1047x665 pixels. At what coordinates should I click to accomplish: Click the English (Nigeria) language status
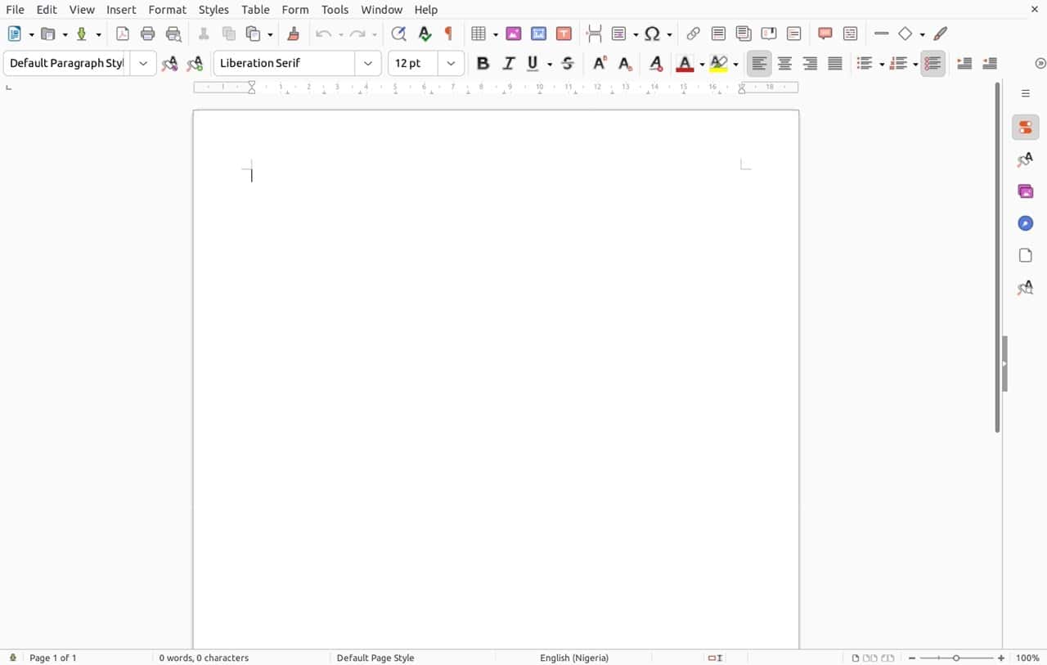(574, 658)
